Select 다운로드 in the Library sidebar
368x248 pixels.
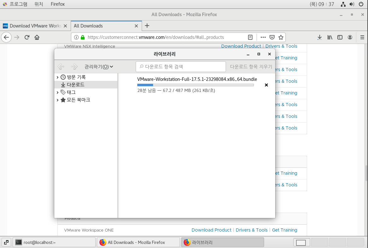(86, 85)
